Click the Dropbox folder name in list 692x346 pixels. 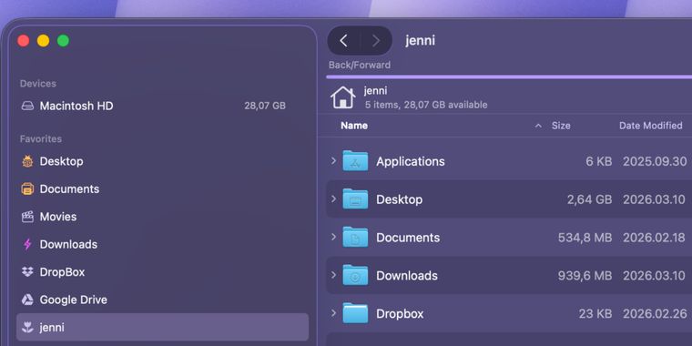(400, 314)
